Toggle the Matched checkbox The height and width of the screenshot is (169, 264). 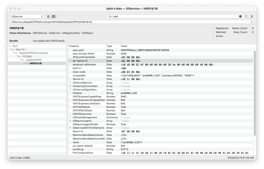coord(213,32)
